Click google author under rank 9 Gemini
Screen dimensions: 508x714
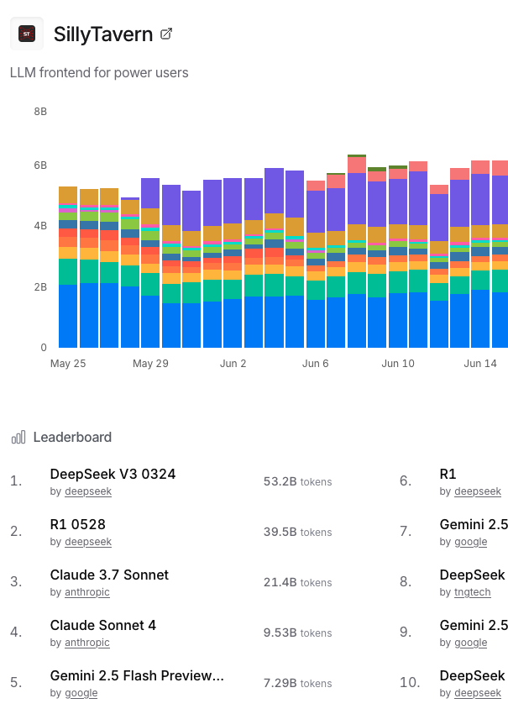[471, 643]
